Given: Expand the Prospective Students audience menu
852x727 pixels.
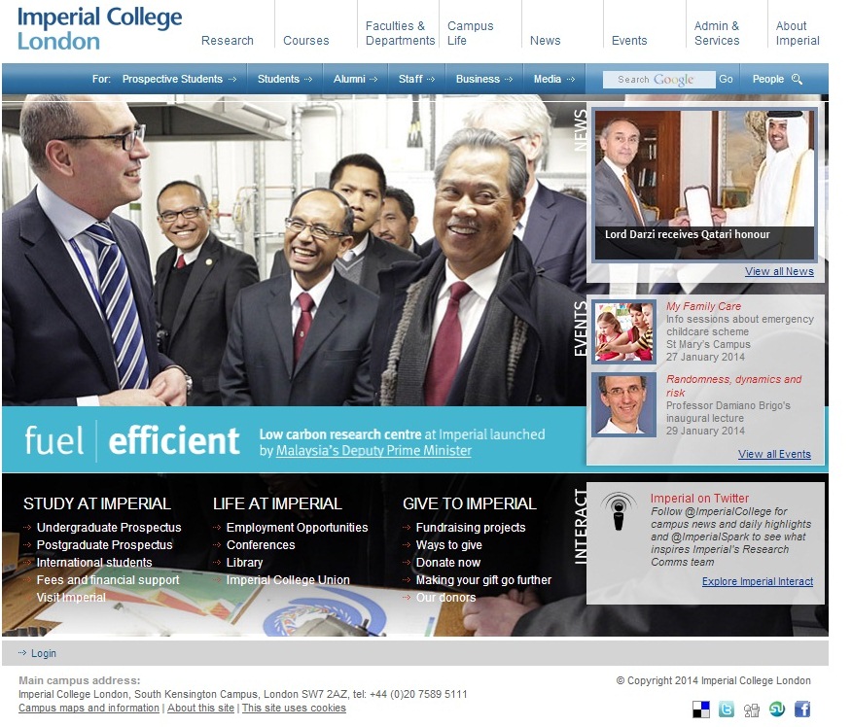Looking at the screenshot, I should pyautogui.click(x=179, y=80).
